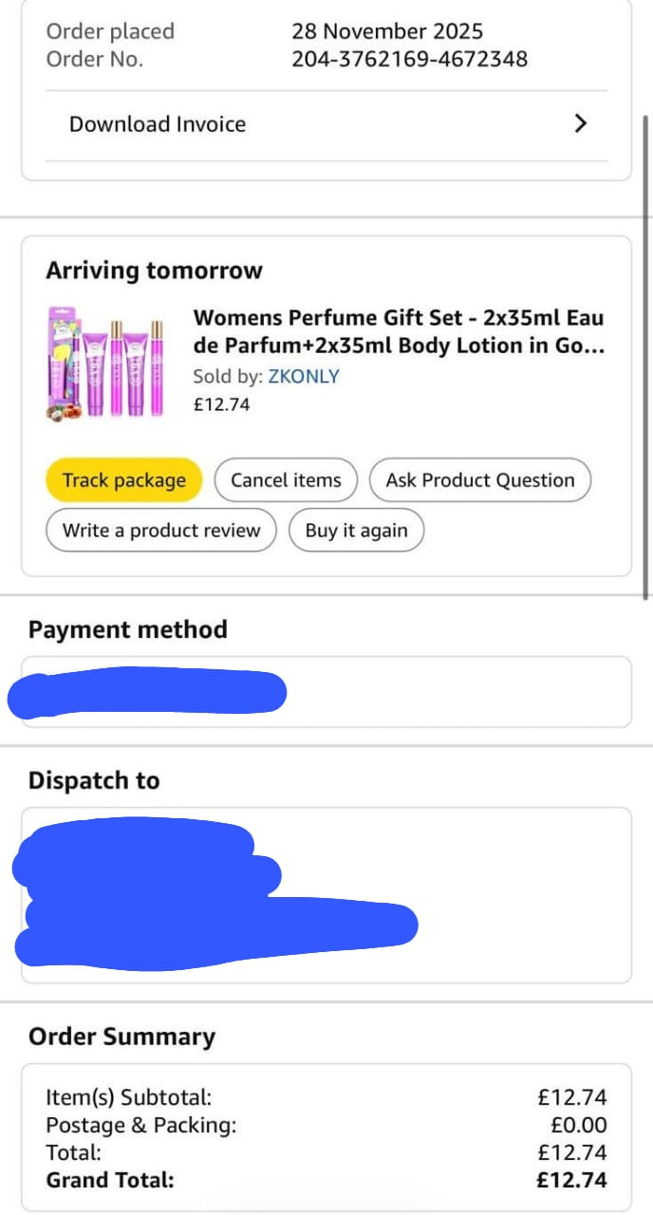Visit the ZKONLY seller link

pos(303,376)
